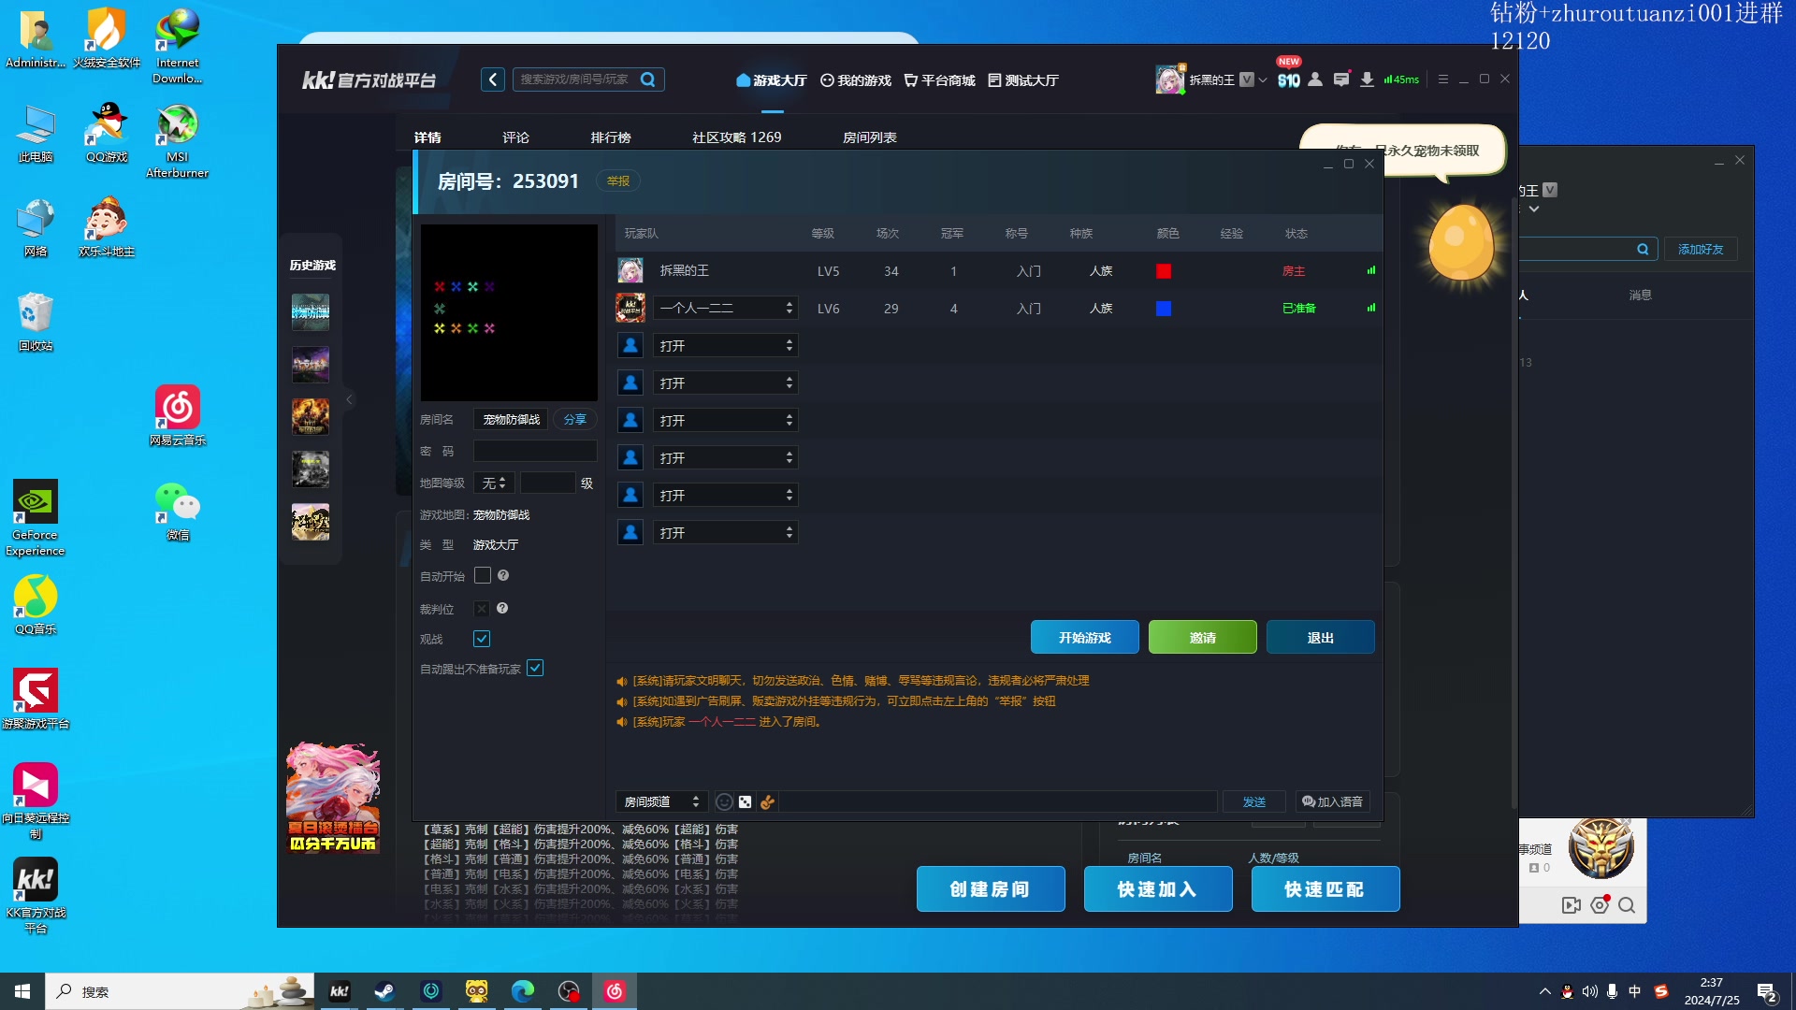Click the help icon next to 自动开始
1796x1010 pixels.
click(503, 575)
